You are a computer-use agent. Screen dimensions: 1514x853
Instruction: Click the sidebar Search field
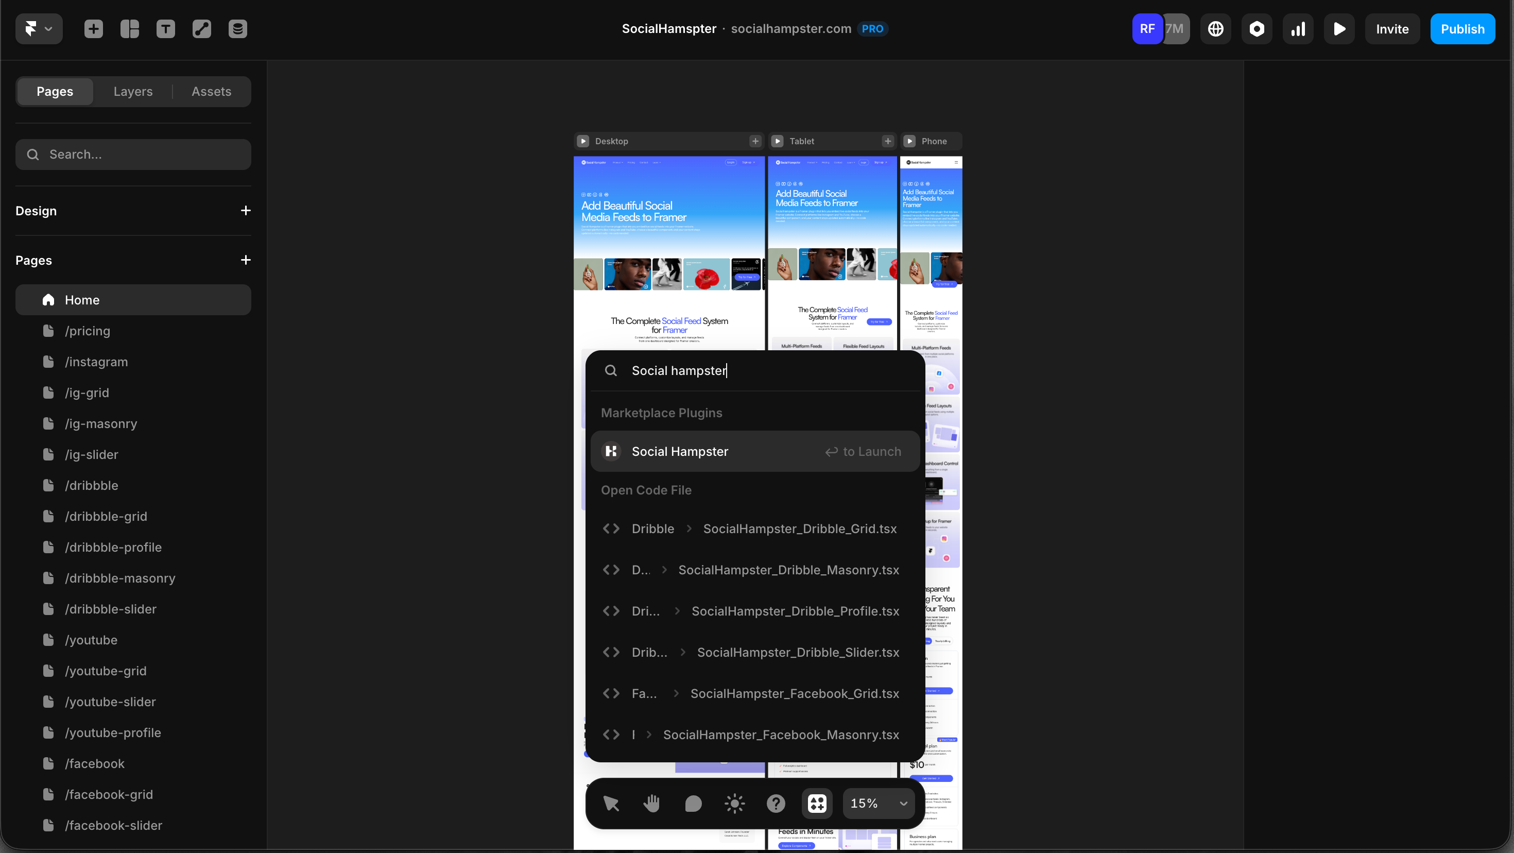(133, 155)
